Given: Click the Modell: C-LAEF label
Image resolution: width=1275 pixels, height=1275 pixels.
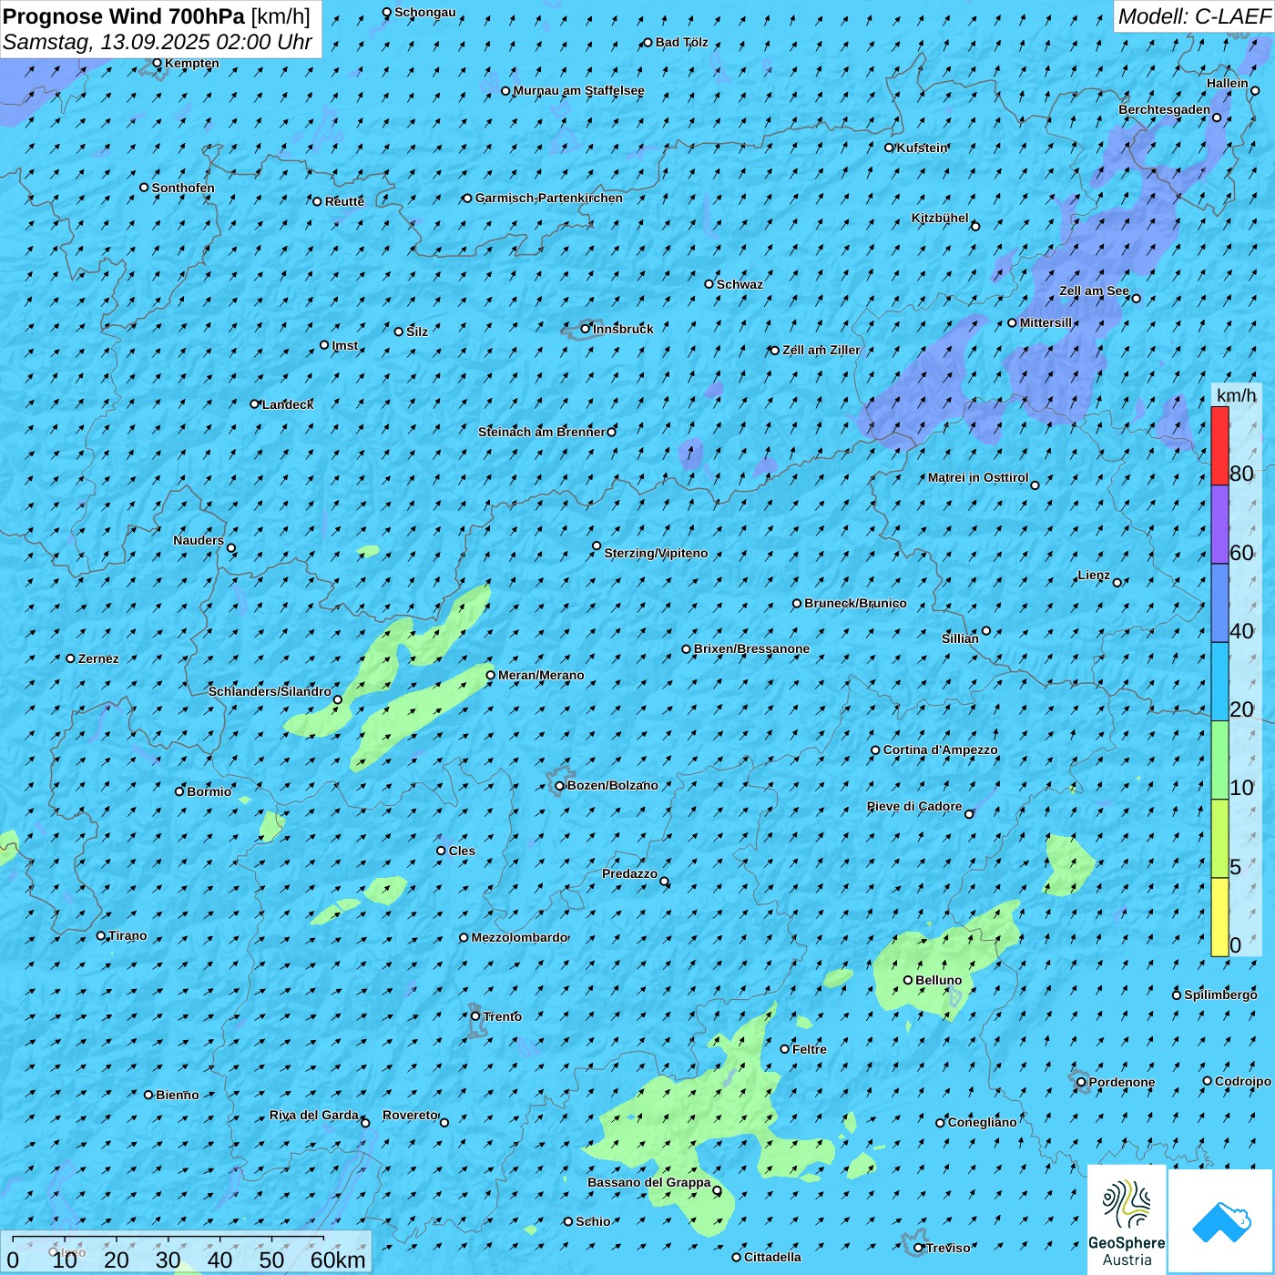Looking at the screenshot, I should [1194, 16].
